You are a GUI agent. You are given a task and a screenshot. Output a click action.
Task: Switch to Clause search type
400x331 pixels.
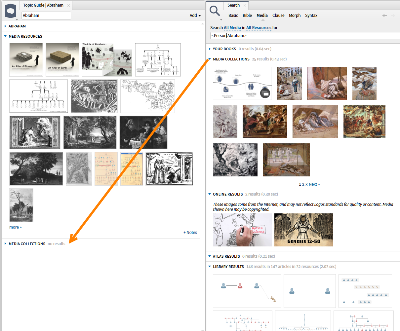pyautogui.click(x=278, y=16)
